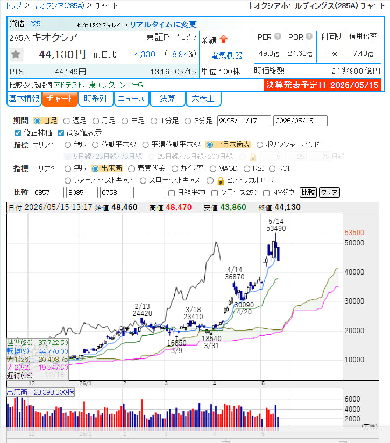
Task: Open the リアルタイムに変更 link
Action: tap(163, 25)
